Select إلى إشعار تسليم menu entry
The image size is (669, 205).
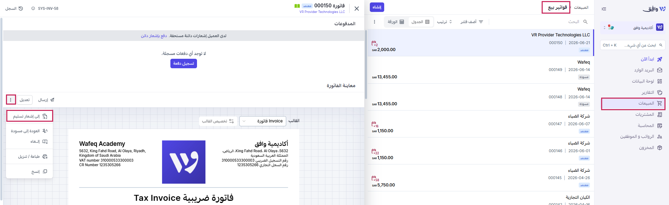(30, 116)
